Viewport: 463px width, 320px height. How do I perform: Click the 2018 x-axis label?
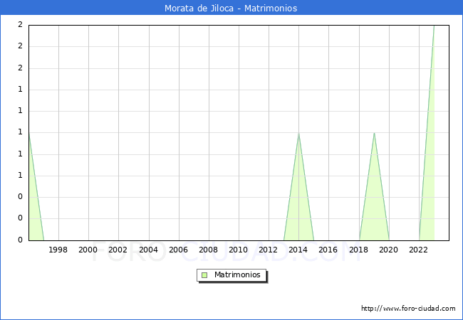click(x=358, y=250)
